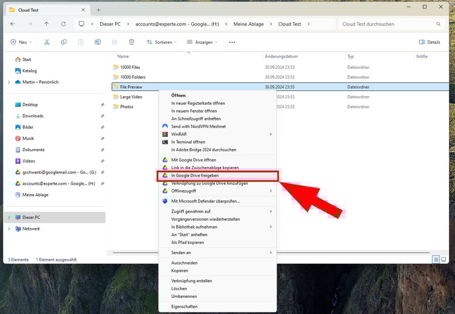Click the refresh button beside the address bar
Viewport: 455px width, 314px height.
click(63, 24)
